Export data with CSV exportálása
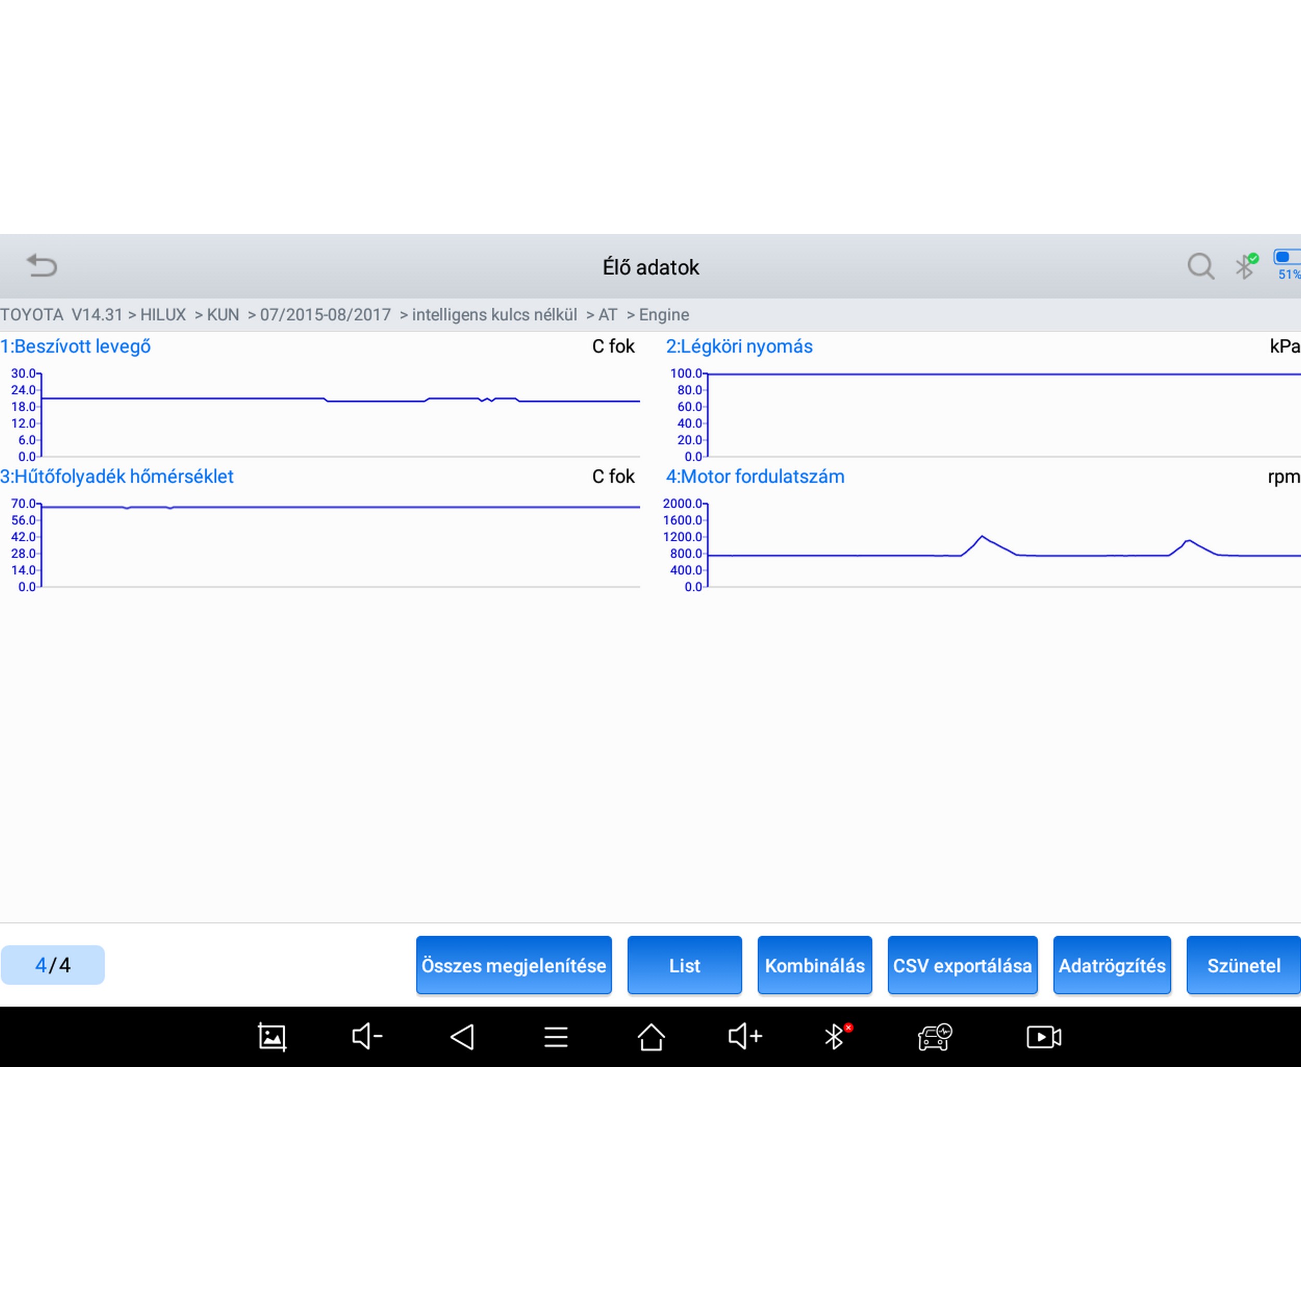This screenshot has height=1301, width=1301. [962, 965]
